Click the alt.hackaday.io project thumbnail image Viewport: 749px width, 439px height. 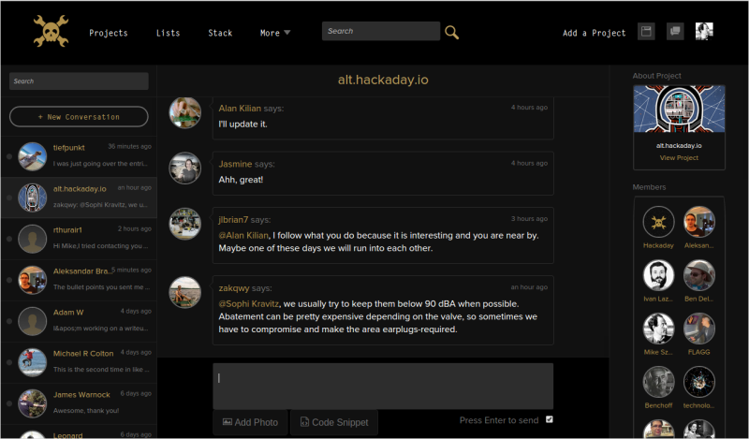click(x=679, y=111)
